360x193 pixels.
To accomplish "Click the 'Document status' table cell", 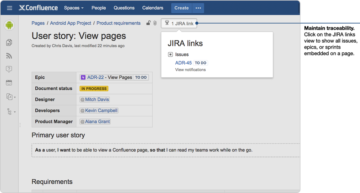I will 54,89.
